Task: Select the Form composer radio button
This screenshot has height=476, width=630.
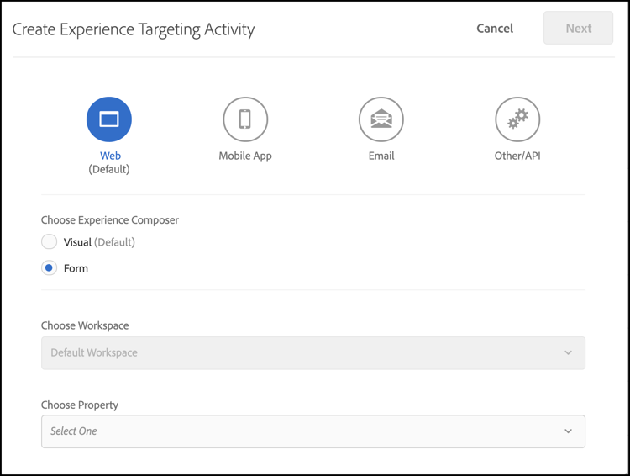Action: [50, 268]
